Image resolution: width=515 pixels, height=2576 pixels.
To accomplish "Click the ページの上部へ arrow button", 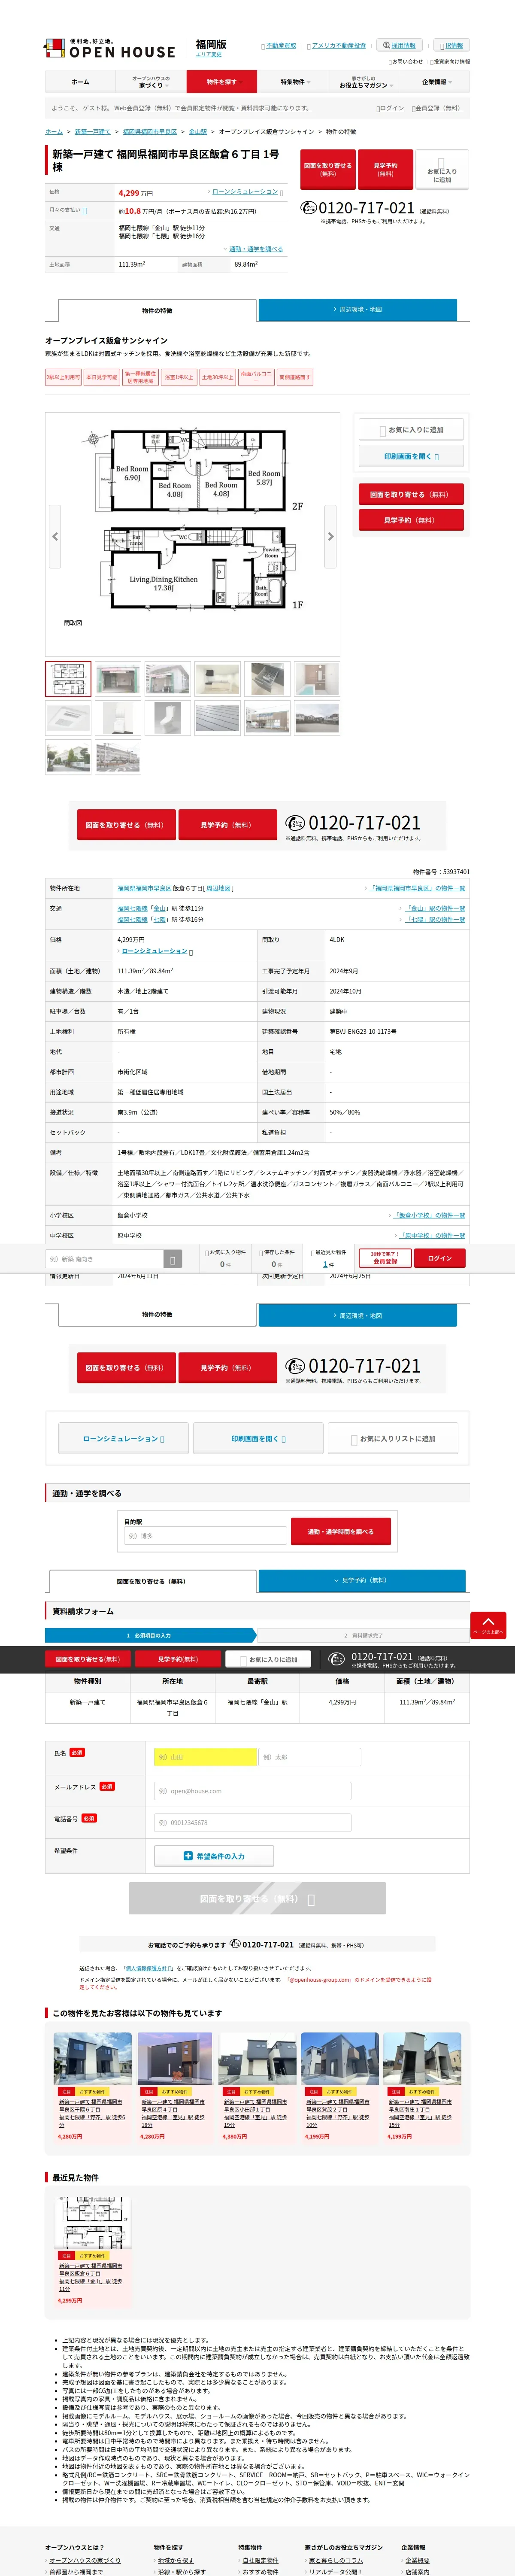I will [x=489, y=1625].
